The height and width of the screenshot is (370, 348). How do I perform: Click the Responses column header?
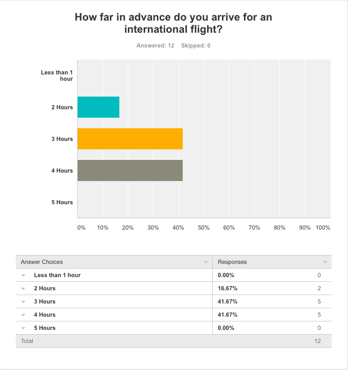point(232,262)
